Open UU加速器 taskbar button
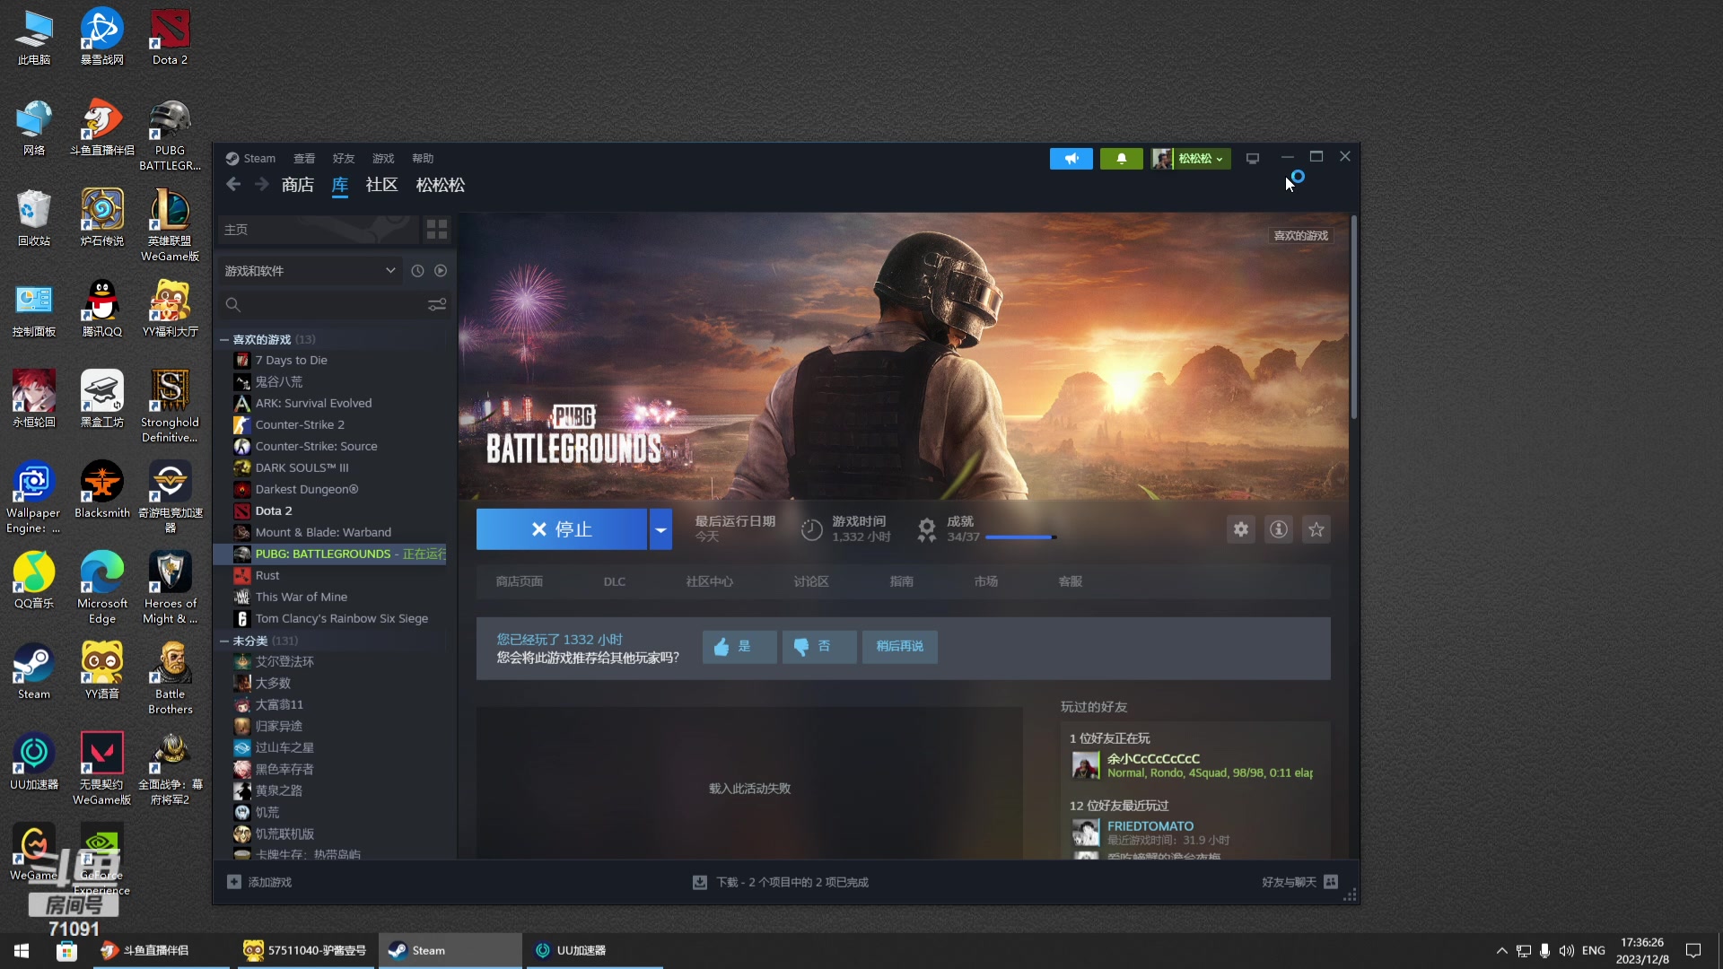This screenshot has height=969, width=1723. 594,950
